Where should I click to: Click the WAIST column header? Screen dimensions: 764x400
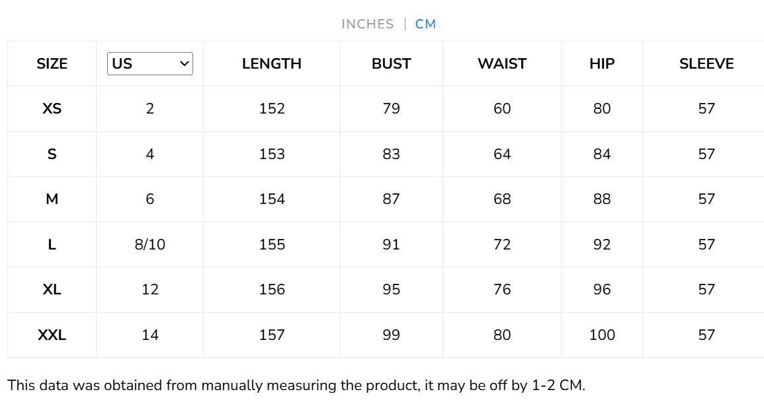(502, 63)
